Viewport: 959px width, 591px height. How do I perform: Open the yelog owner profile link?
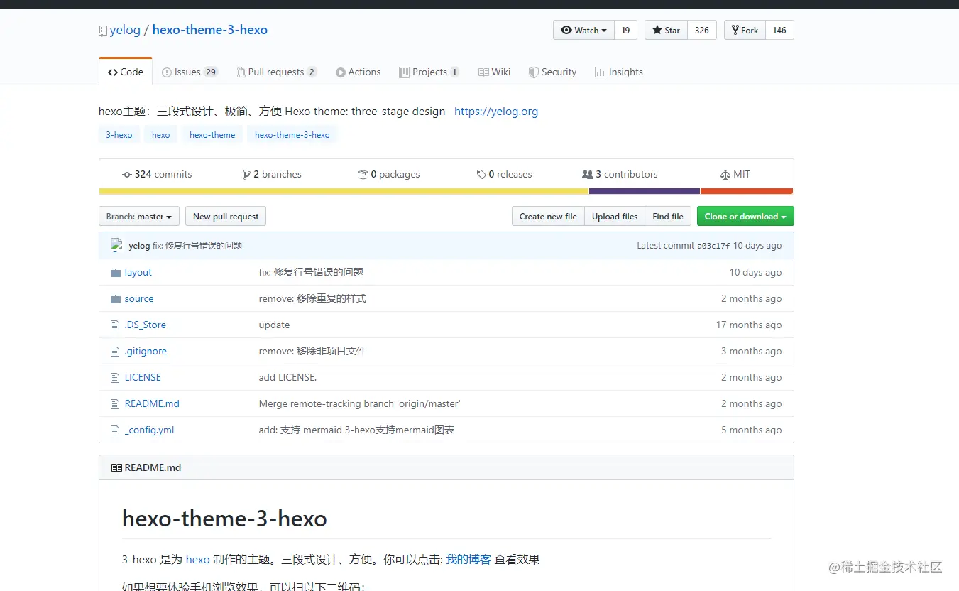tap(125, 30)
